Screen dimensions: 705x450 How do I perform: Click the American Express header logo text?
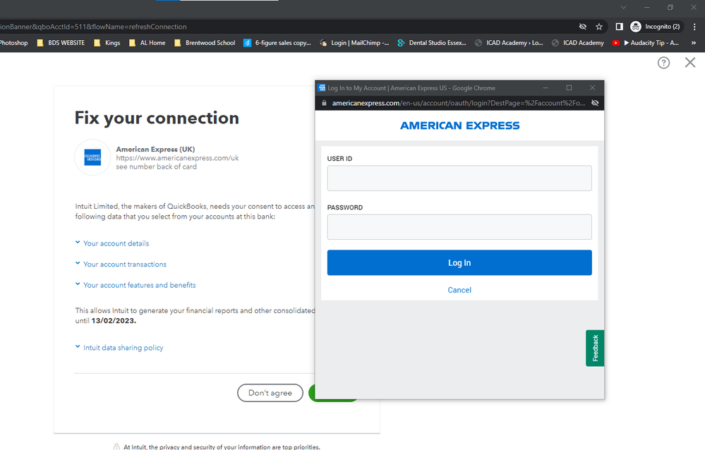pos(459,126)
